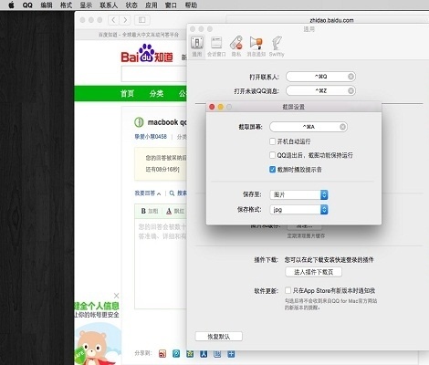Screen dimensions: 429x365
Task: Click the search magnifier next to 我要回答
Action: tap(172, 193)
